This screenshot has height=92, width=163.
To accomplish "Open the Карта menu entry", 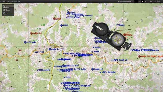I will [x=8, y=6].
